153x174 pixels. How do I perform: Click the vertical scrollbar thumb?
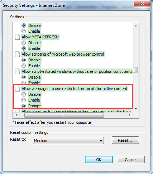pyautogui.click(x=136, y=70)
